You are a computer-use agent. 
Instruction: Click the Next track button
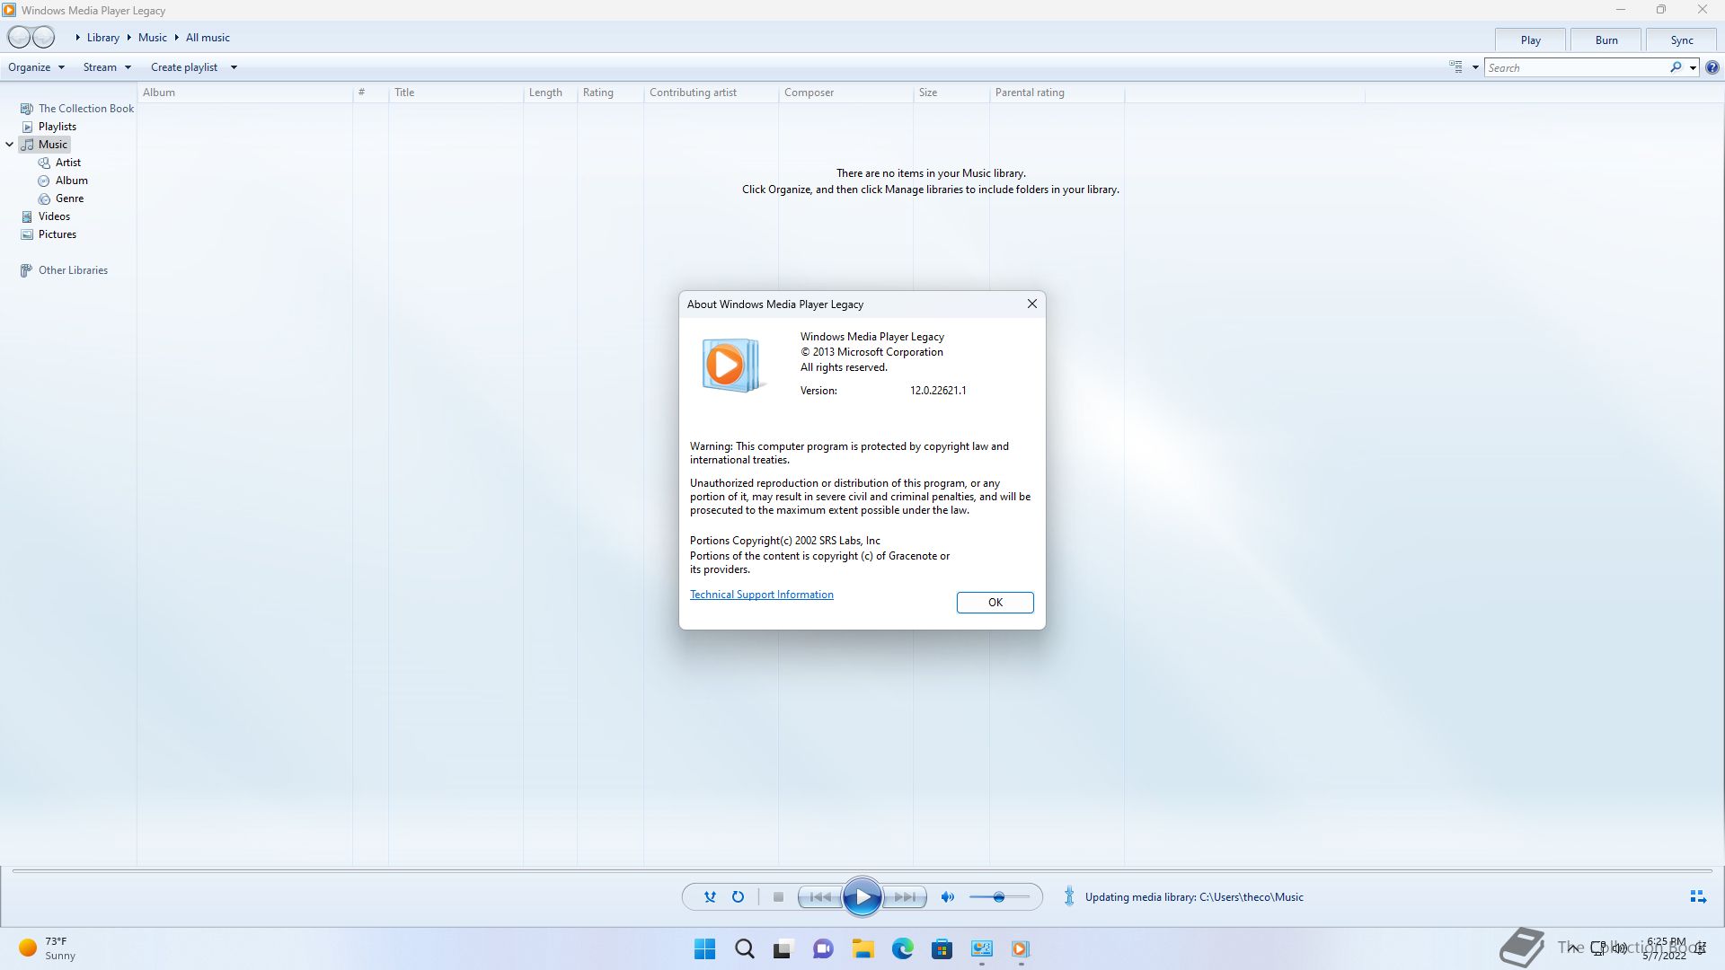coord(905,896)
